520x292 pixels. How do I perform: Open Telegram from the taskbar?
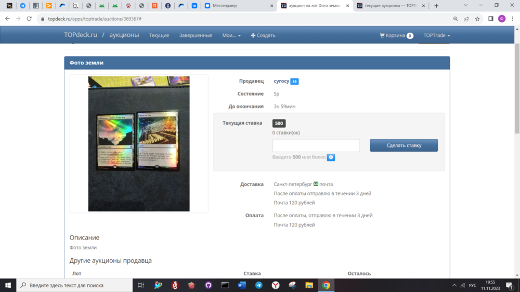click(x=259, y=285)
